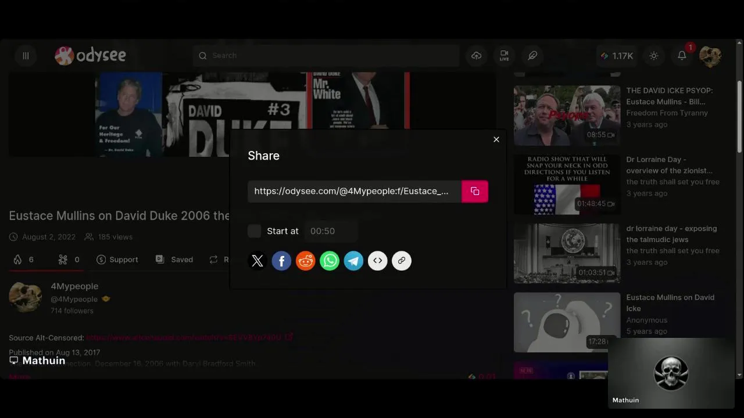
Task: Open the user profile avatar menu
Action: click(710, 56)
